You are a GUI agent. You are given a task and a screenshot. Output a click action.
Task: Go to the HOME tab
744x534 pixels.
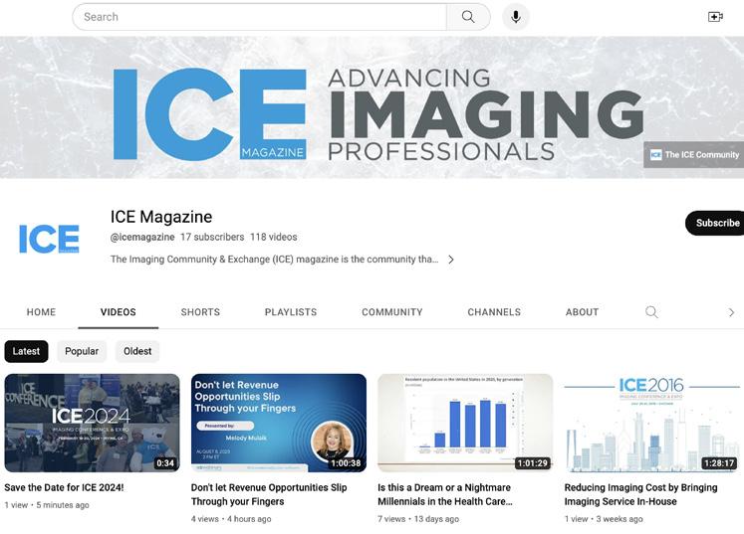coord(41,312)
